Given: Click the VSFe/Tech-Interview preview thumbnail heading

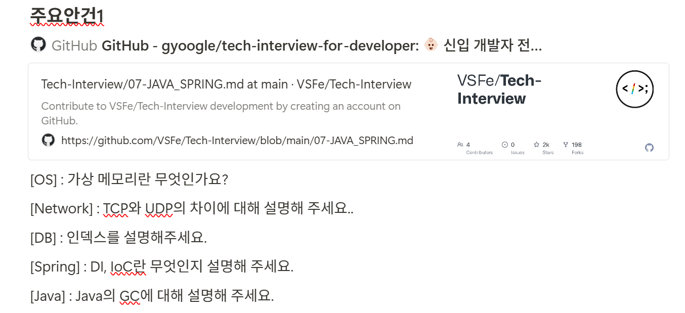Looking at the screenshot, I should coord(499,89).
